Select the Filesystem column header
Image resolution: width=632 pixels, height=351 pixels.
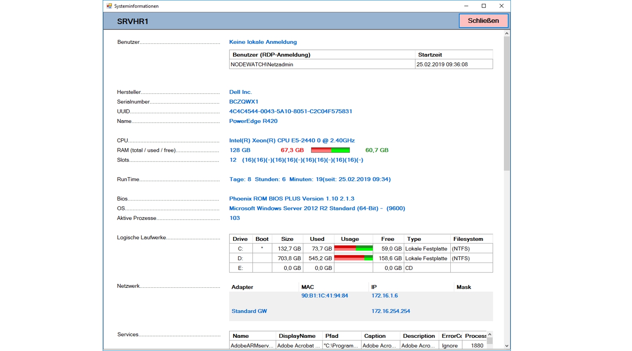click(471, 239)
